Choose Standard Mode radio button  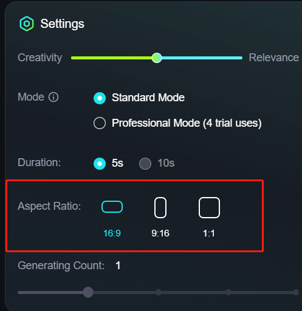pyautogui.click(x=100, y=98)
